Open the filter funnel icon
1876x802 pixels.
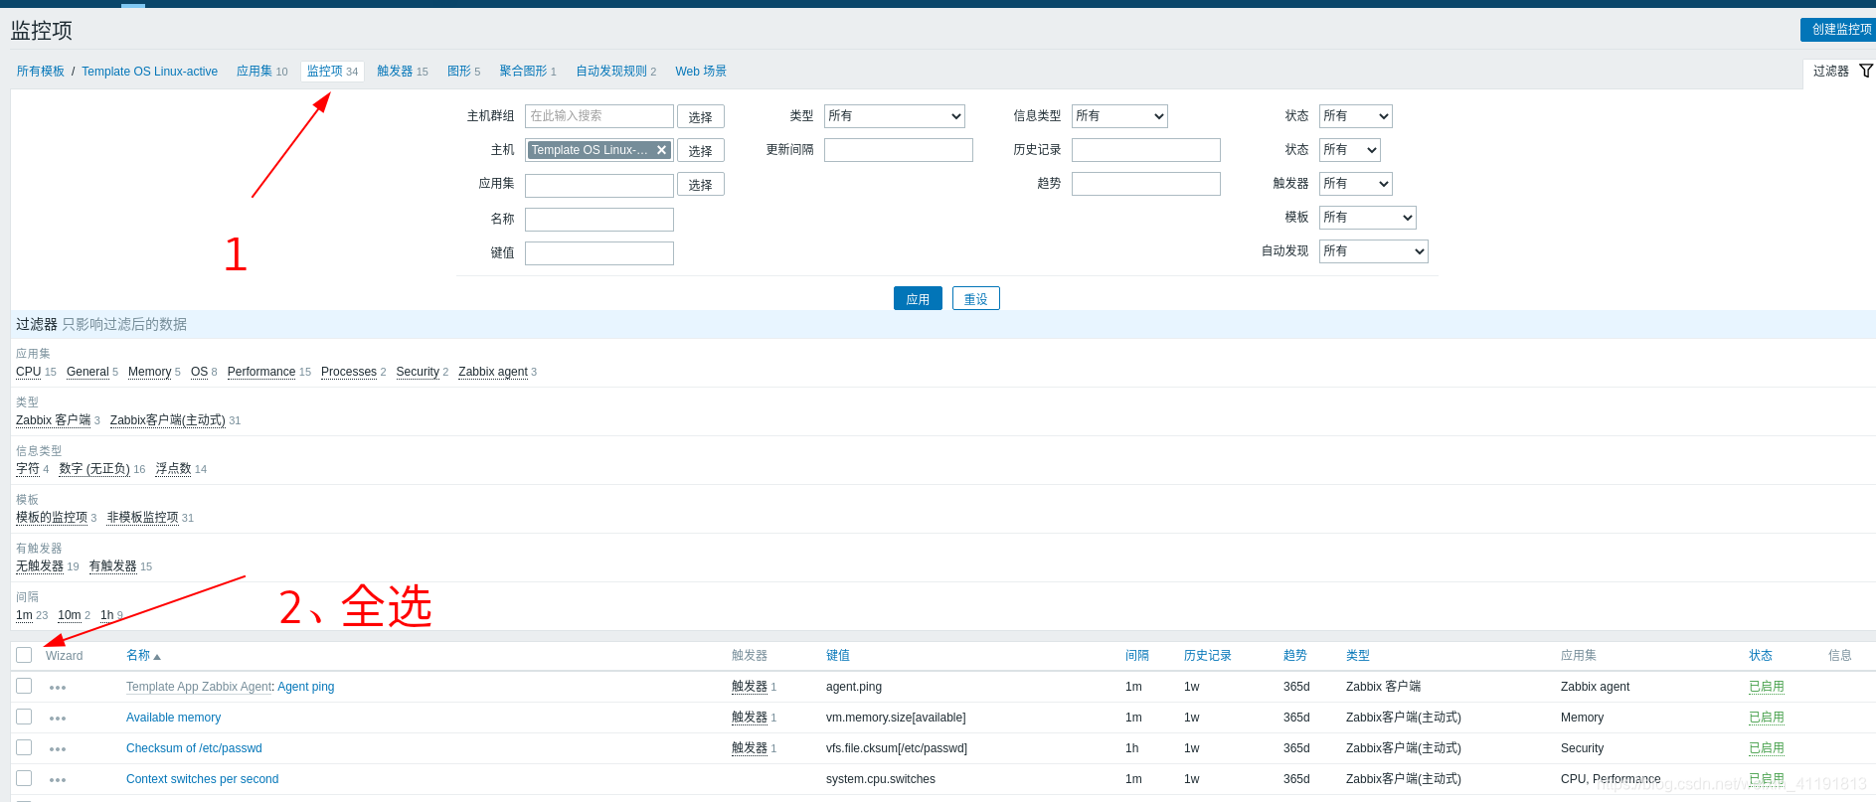tap(1866, 71)
